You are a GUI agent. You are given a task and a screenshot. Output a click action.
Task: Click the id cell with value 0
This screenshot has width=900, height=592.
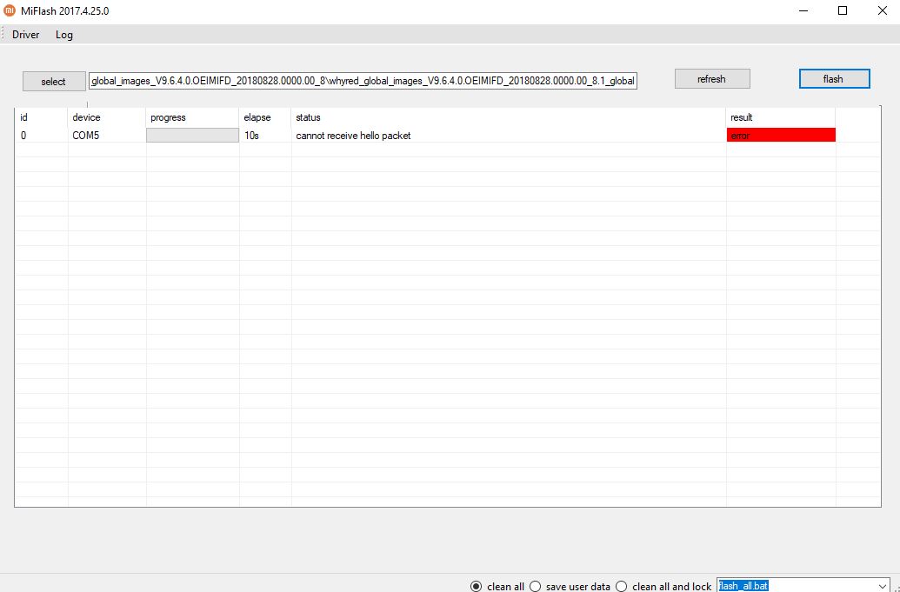tap(41, 136)
